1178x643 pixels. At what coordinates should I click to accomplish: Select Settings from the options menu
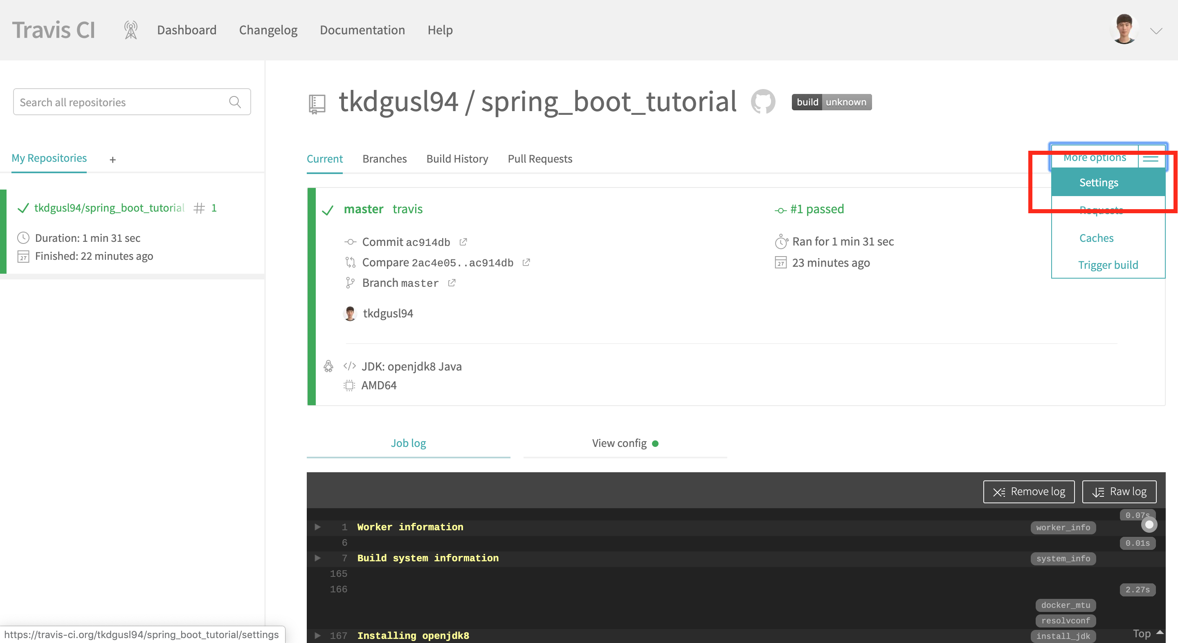(x=1098, y=182)
